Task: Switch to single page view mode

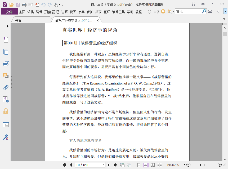Action: coord(139,165)
